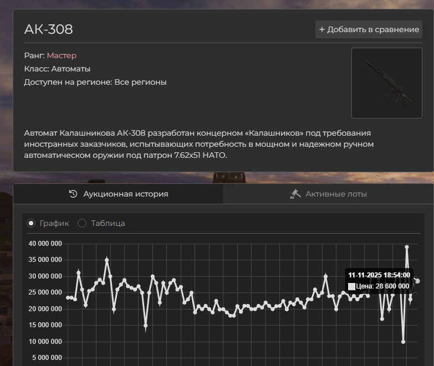Click the highest chart peak near 39 000 000

[x=407, y=247]
